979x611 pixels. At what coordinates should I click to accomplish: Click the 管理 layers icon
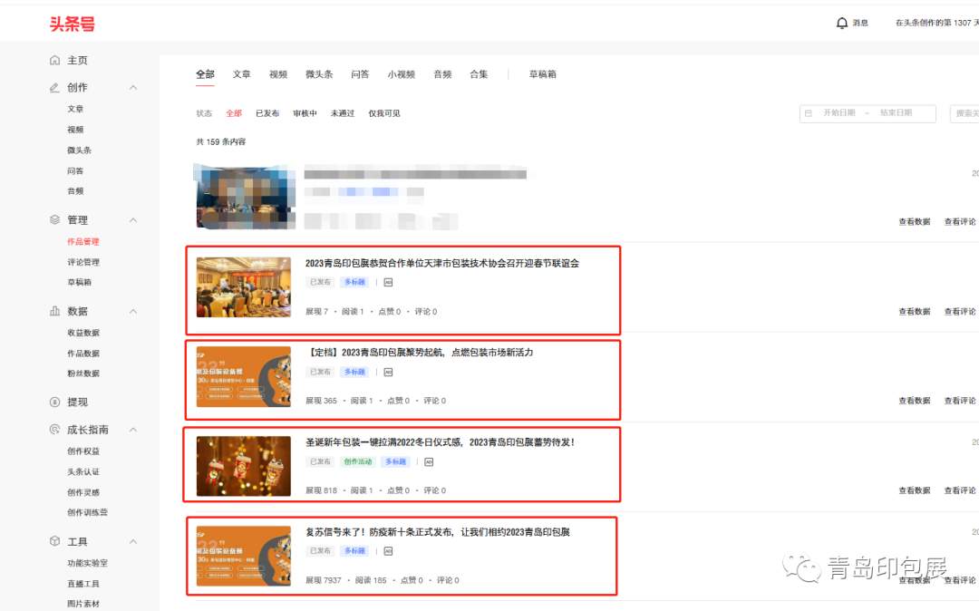(55, 219)
